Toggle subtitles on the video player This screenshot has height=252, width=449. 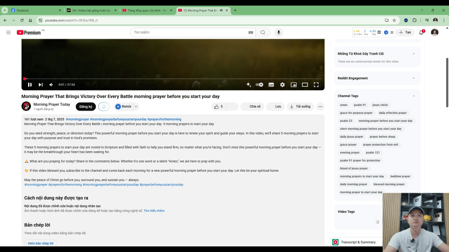[271, 84]
